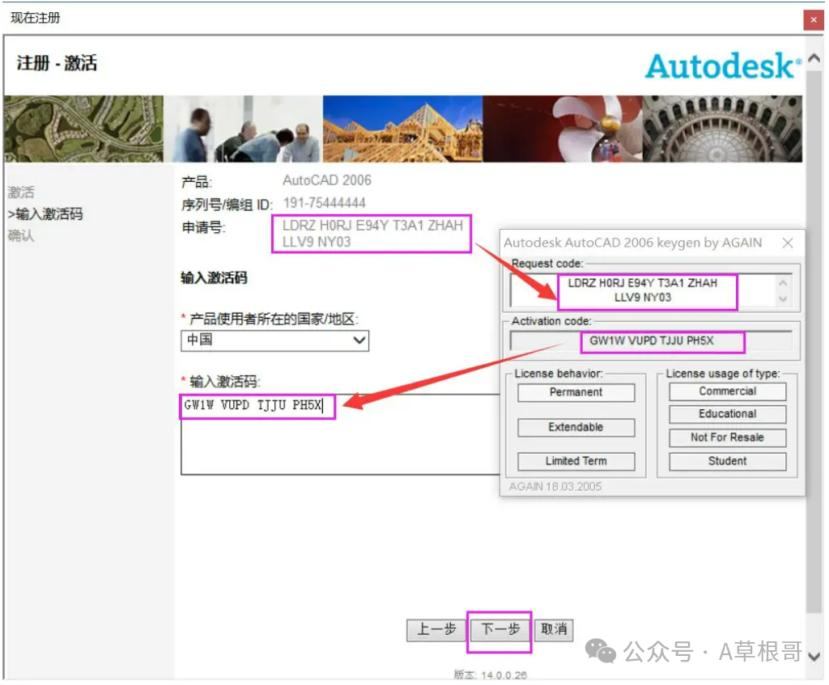Click the scroll-up arrow in the Request code box
Viewport: 829px width, 685px height.
point(782,283)
